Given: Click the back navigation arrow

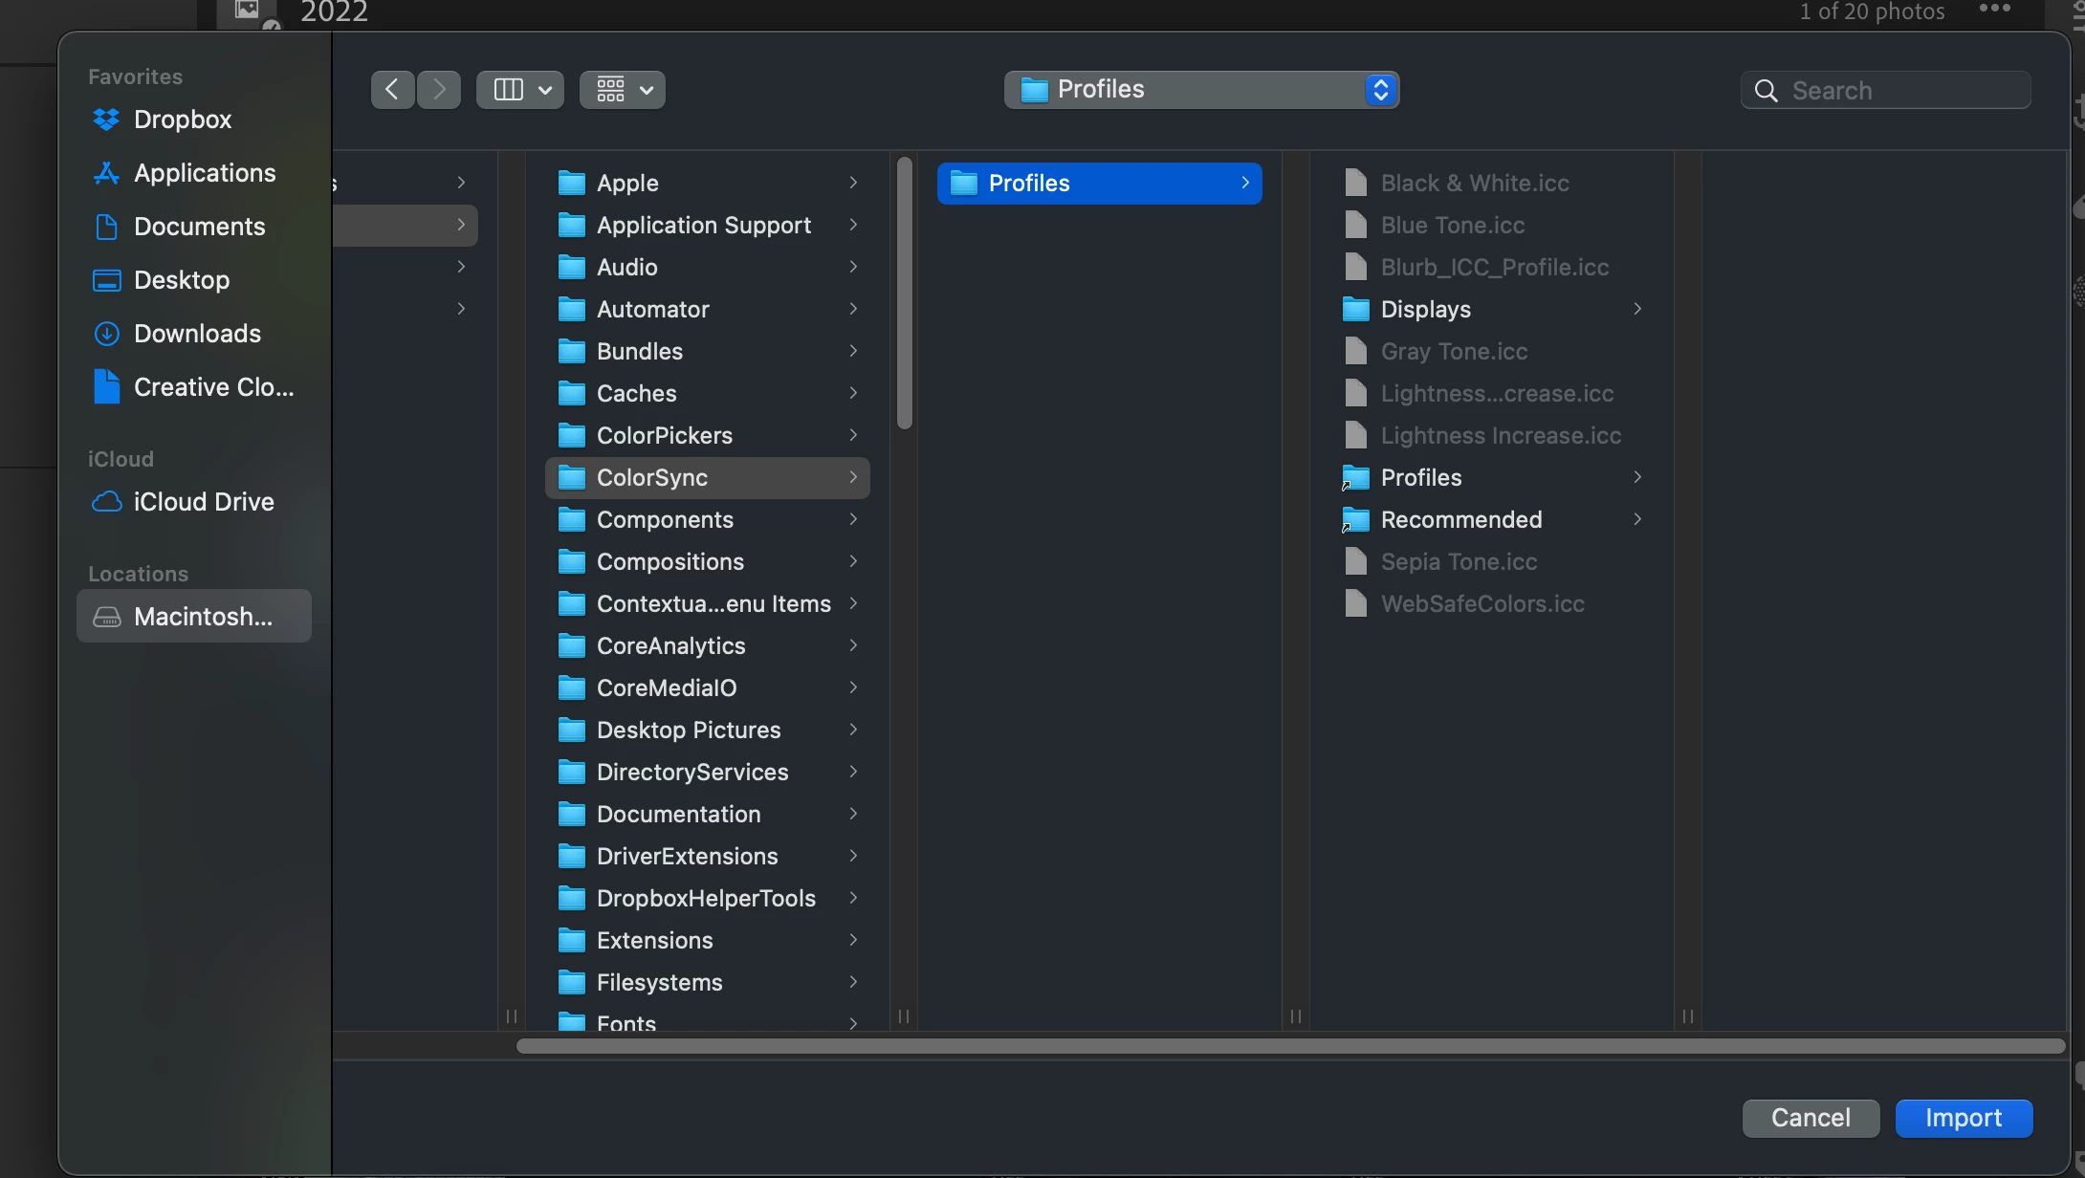Looking at the screenshot, I should (x=392, y=90).
